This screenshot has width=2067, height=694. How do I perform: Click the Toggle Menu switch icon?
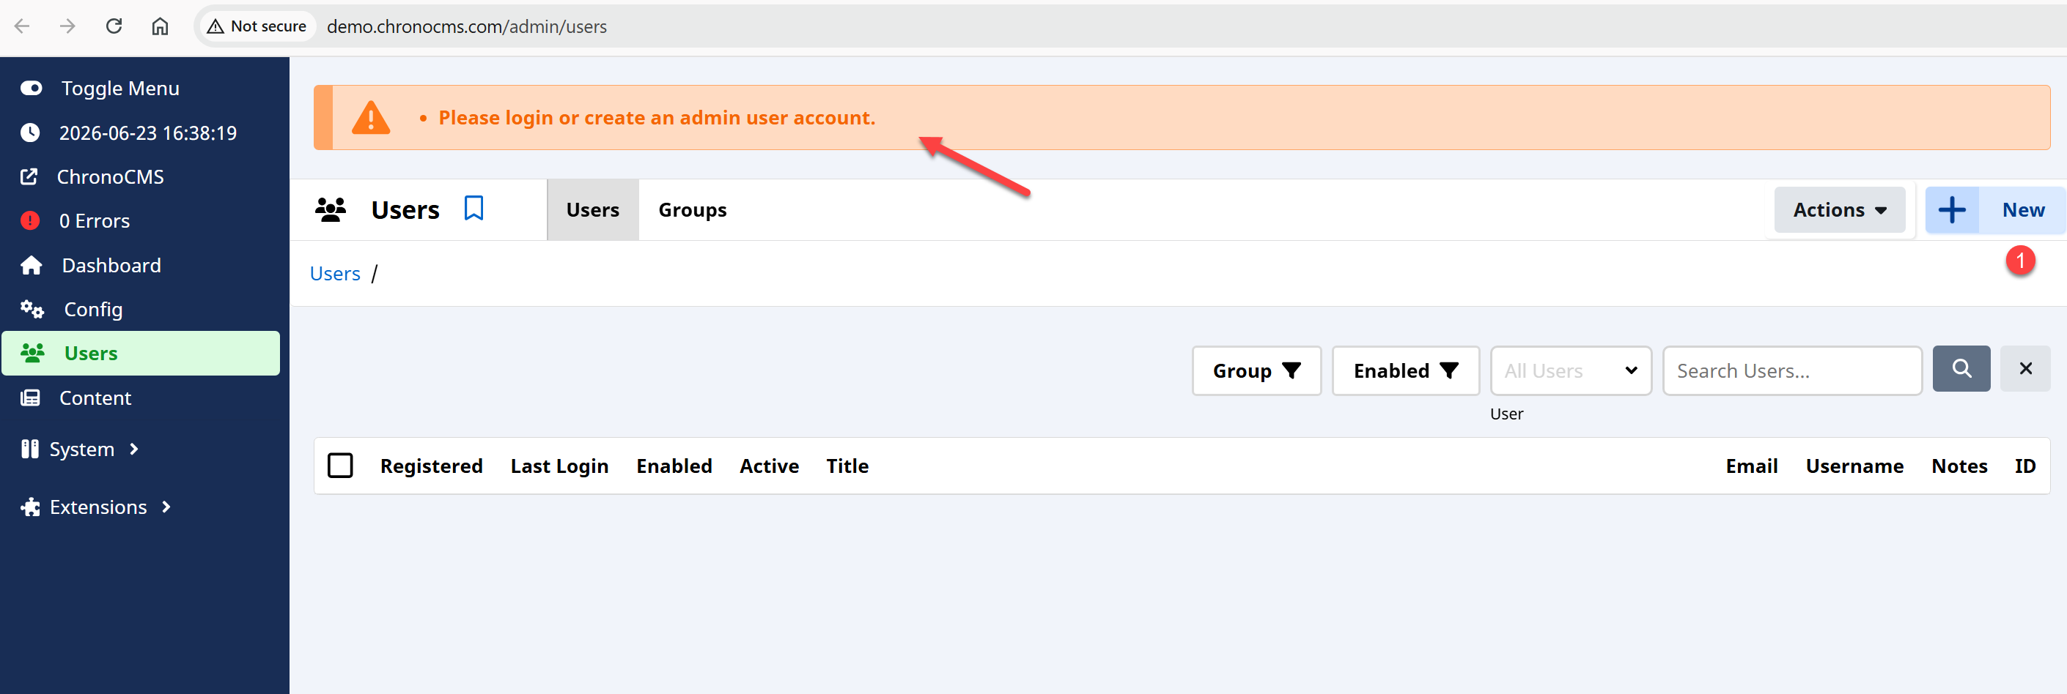click(x=32, y=88)
